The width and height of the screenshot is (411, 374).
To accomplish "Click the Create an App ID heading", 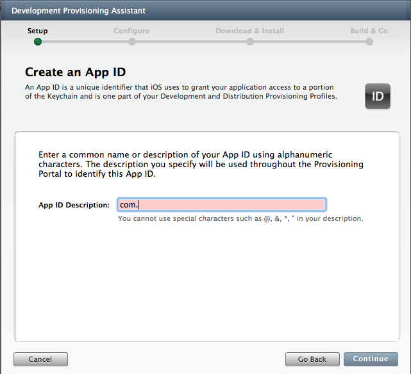I will click(x=76, y=72).
